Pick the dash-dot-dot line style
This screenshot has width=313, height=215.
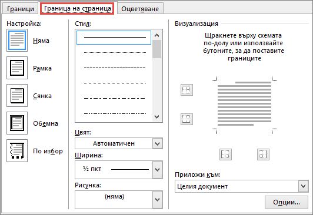pos(115,114)
